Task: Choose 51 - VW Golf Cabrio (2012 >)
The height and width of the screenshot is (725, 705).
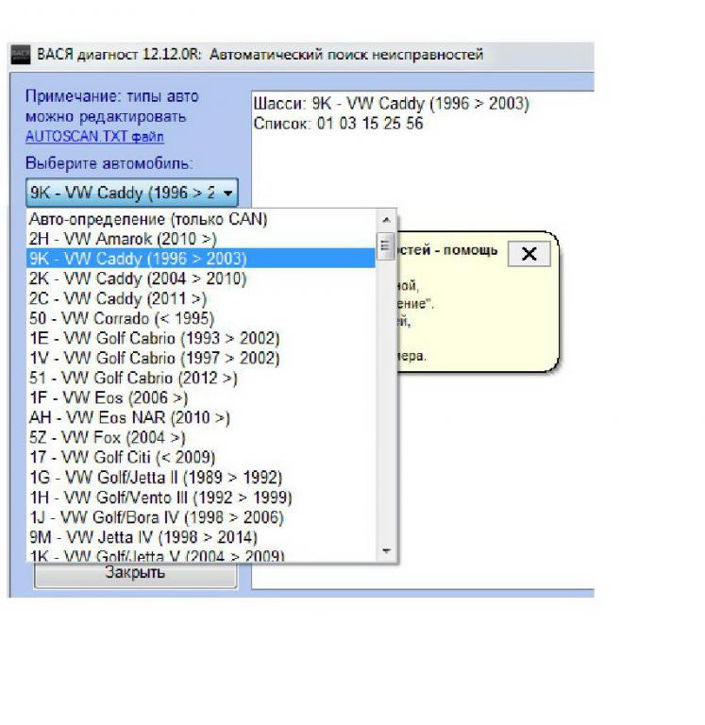Action: tap(201, 379)
